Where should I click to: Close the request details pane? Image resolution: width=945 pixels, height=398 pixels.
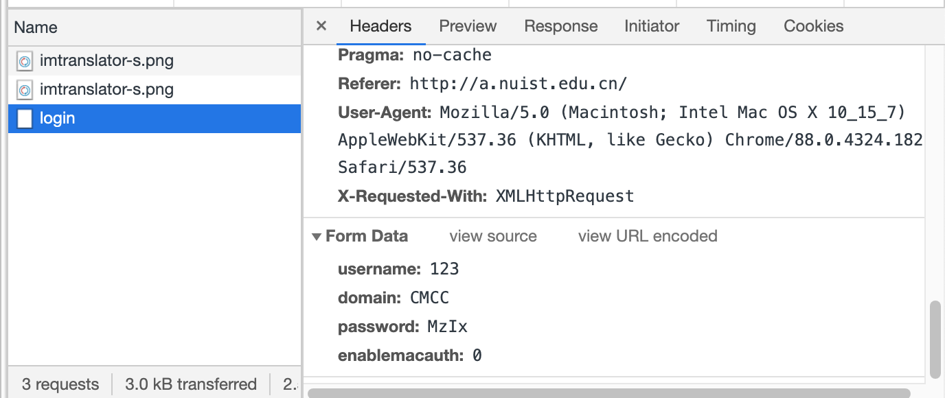point(321,26)
